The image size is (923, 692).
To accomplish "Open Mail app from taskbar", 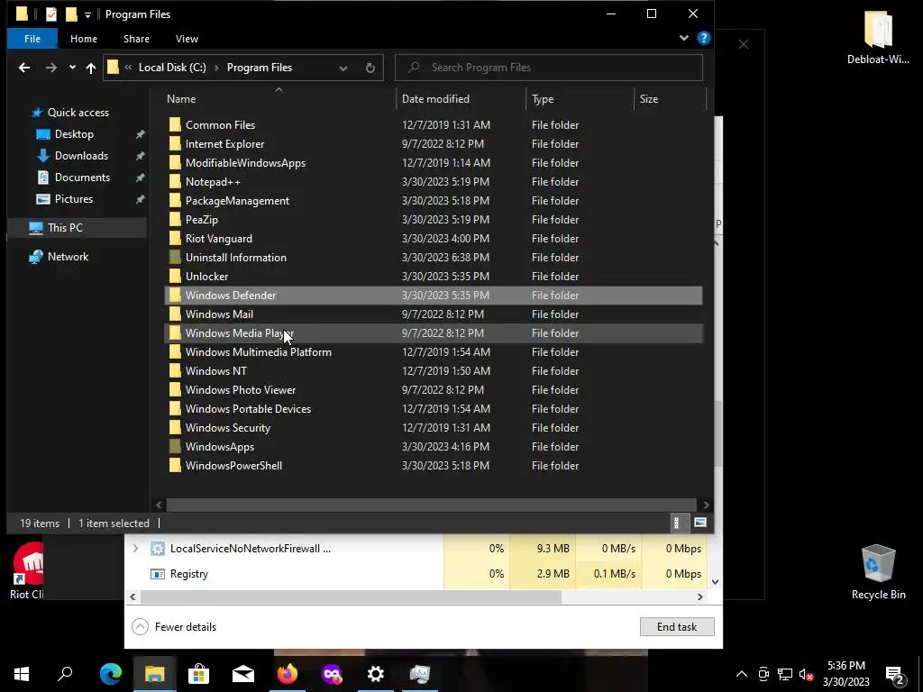I will coord(243,674).
